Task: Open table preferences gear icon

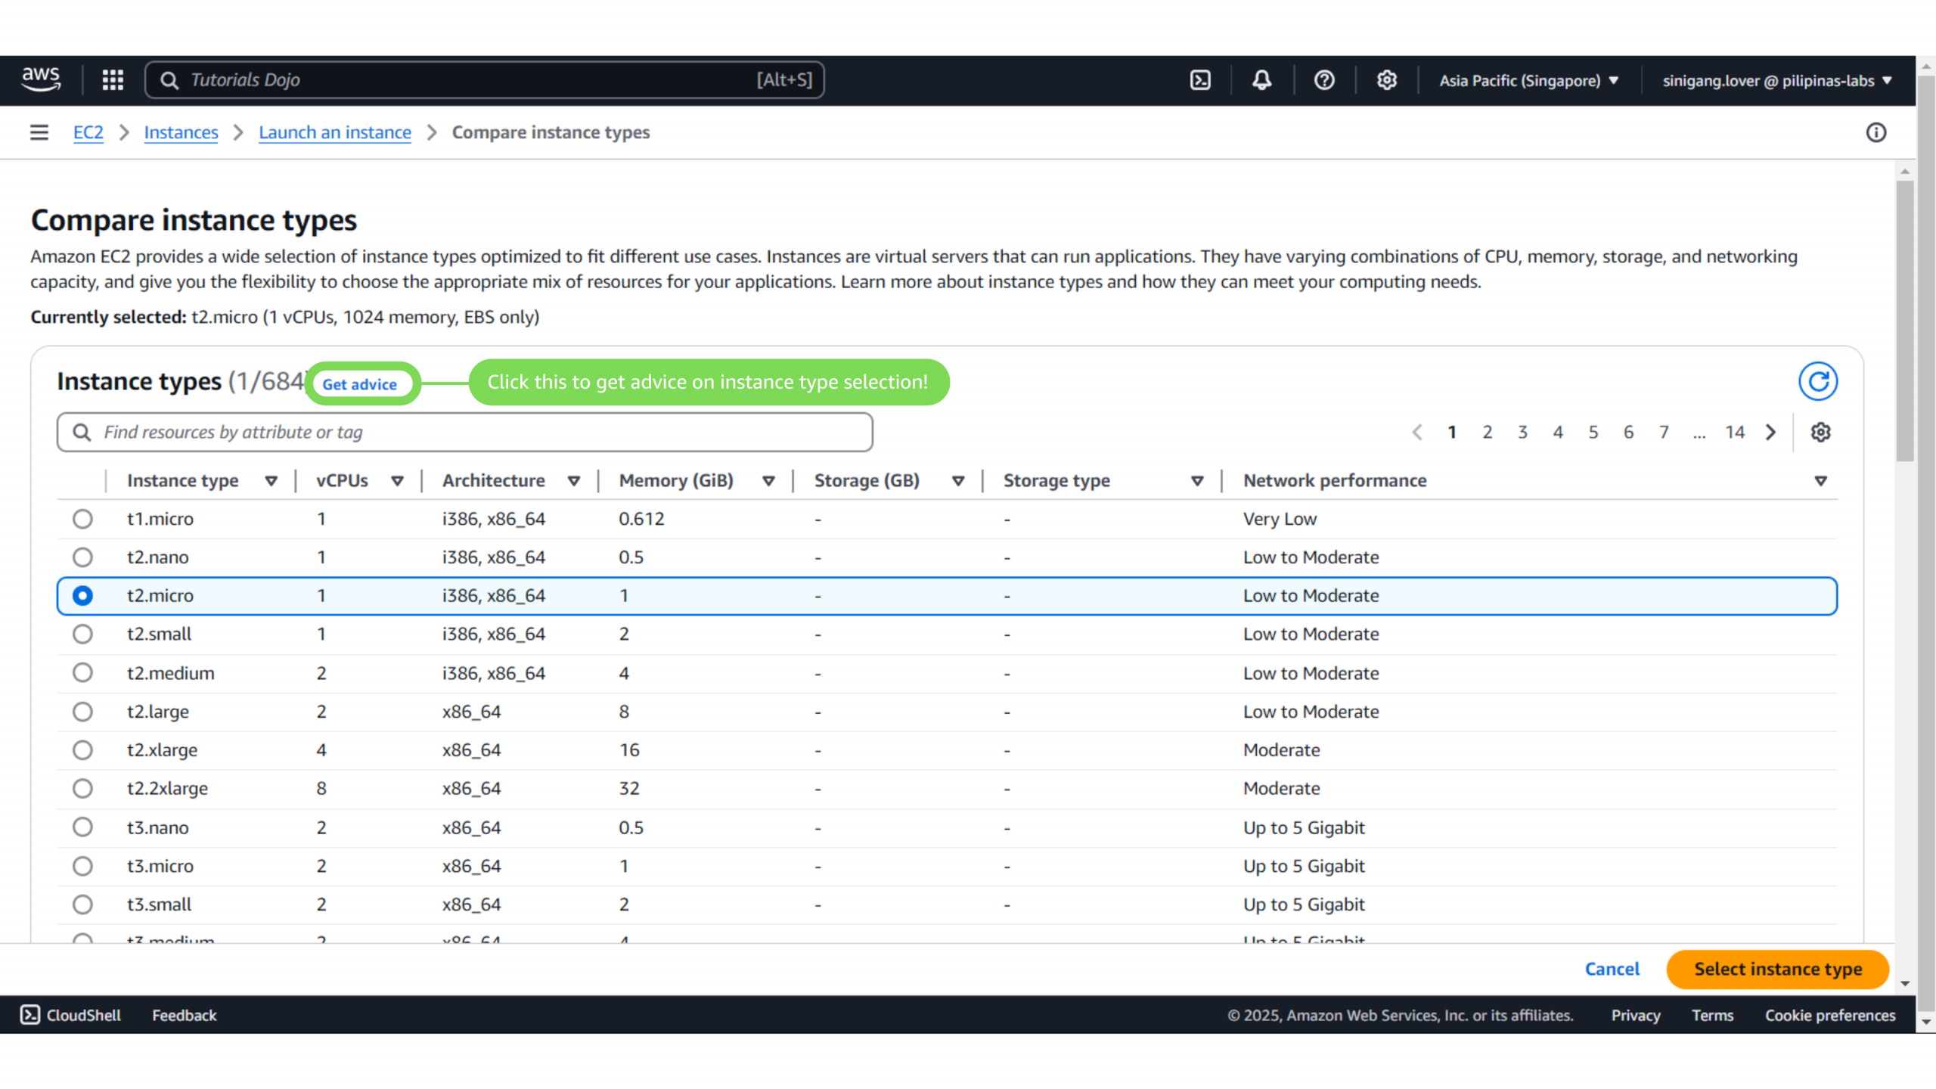Action: tap(1820, 432)
